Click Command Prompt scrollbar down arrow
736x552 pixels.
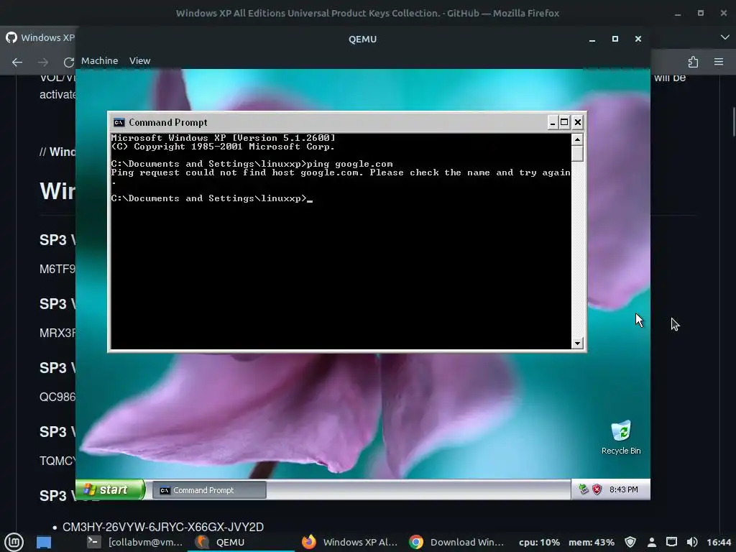[577, 343]
